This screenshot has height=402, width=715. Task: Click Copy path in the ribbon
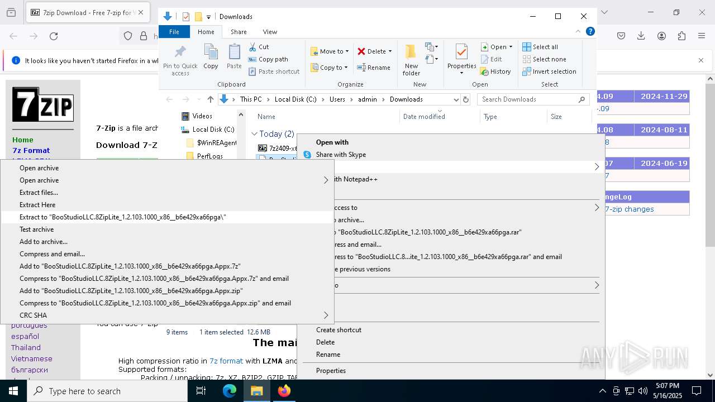coord(268,59)
